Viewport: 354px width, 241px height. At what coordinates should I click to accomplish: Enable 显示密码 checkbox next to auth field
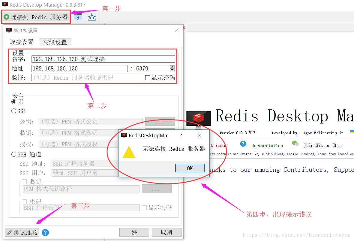148,78
